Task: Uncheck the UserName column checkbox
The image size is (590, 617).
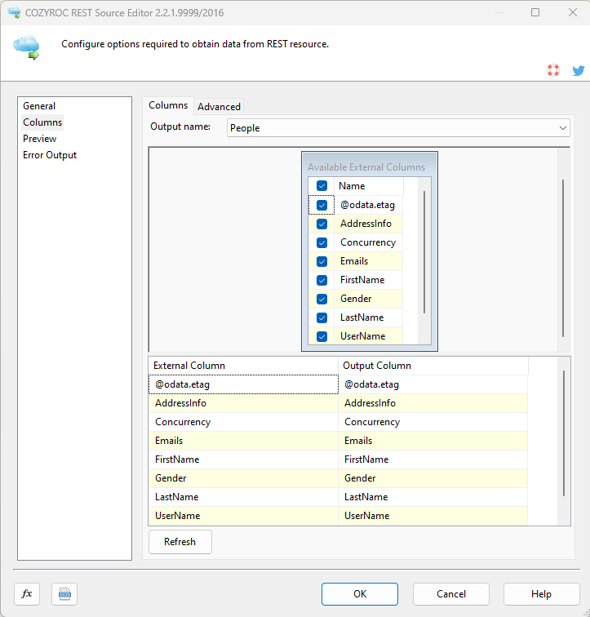Action: [322, 336]
